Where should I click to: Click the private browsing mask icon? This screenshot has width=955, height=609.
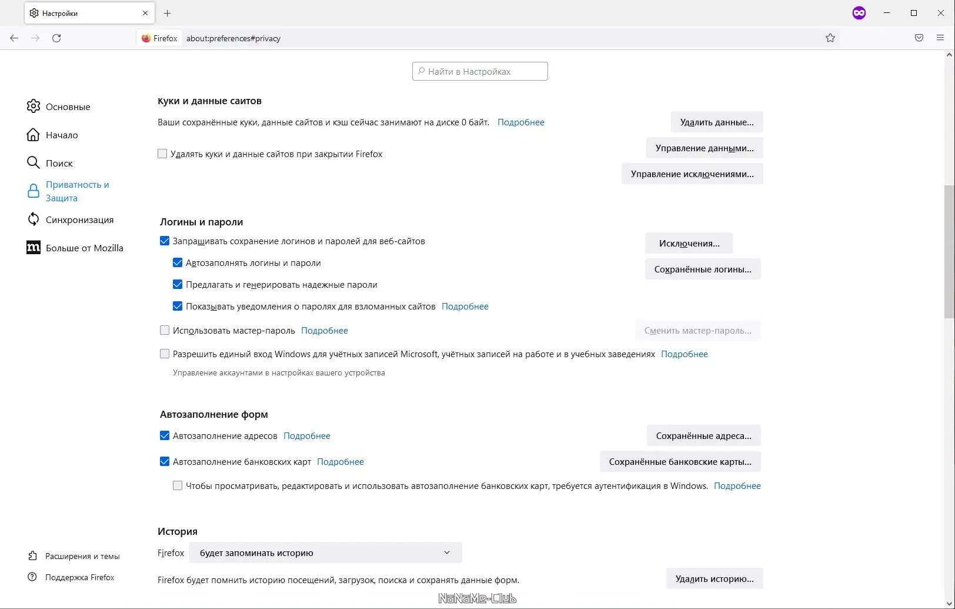point(859,13)
